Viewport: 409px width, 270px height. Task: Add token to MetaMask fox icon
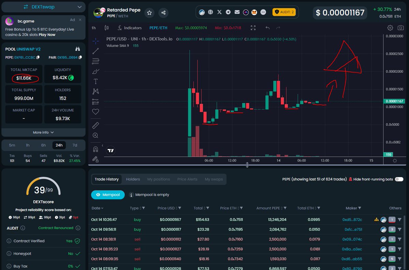pyautogui.click(x=254, y=12)
